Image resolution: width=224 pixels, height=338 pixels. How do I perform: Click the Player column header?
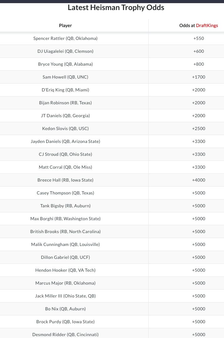pyautogui.click(x=65, y=25)
